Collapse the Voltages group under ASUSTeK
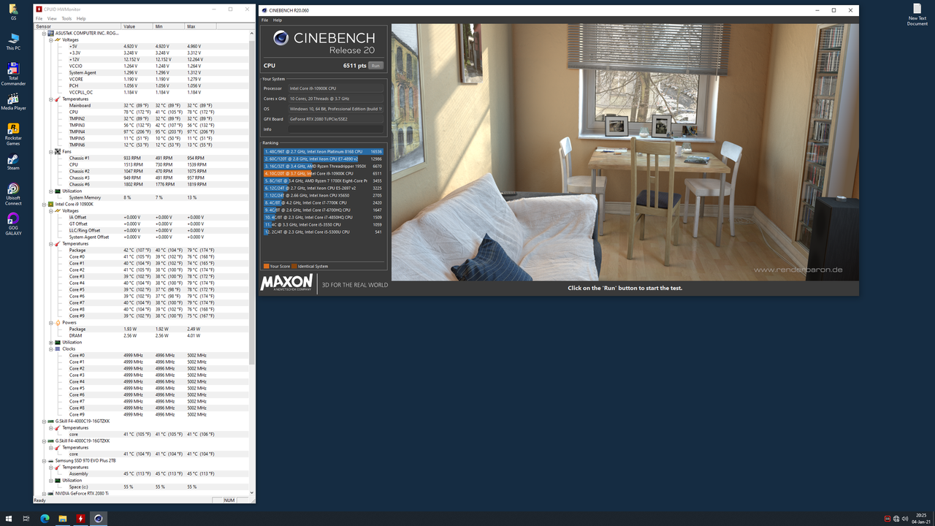 (51, 39)
